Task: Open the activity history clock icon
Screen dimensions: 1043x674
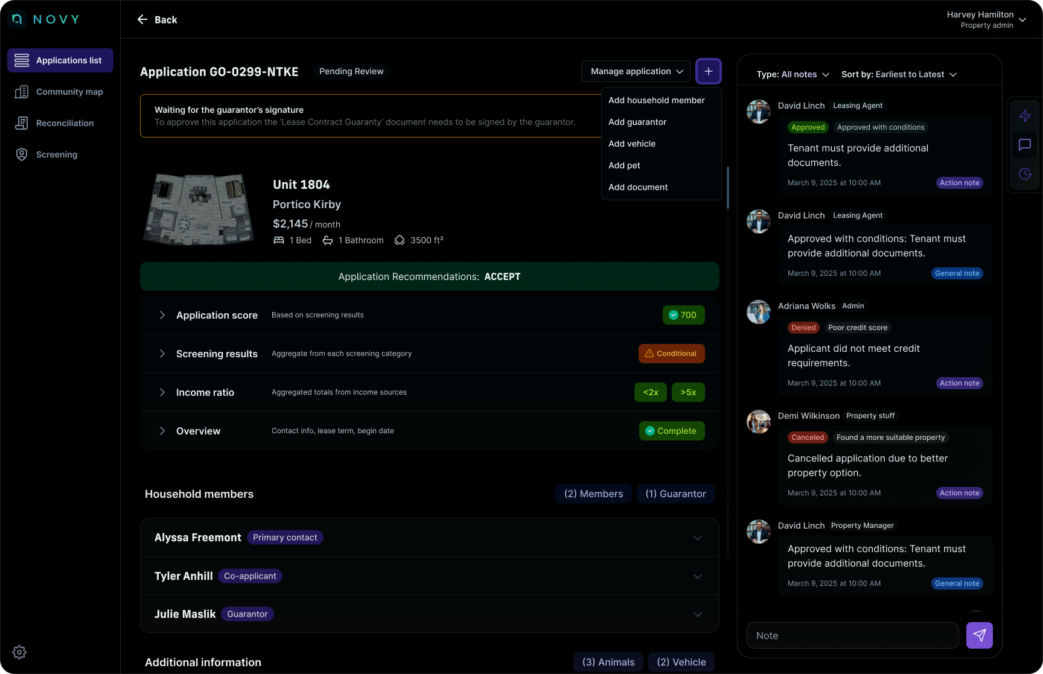Action: pos(1025,174)
